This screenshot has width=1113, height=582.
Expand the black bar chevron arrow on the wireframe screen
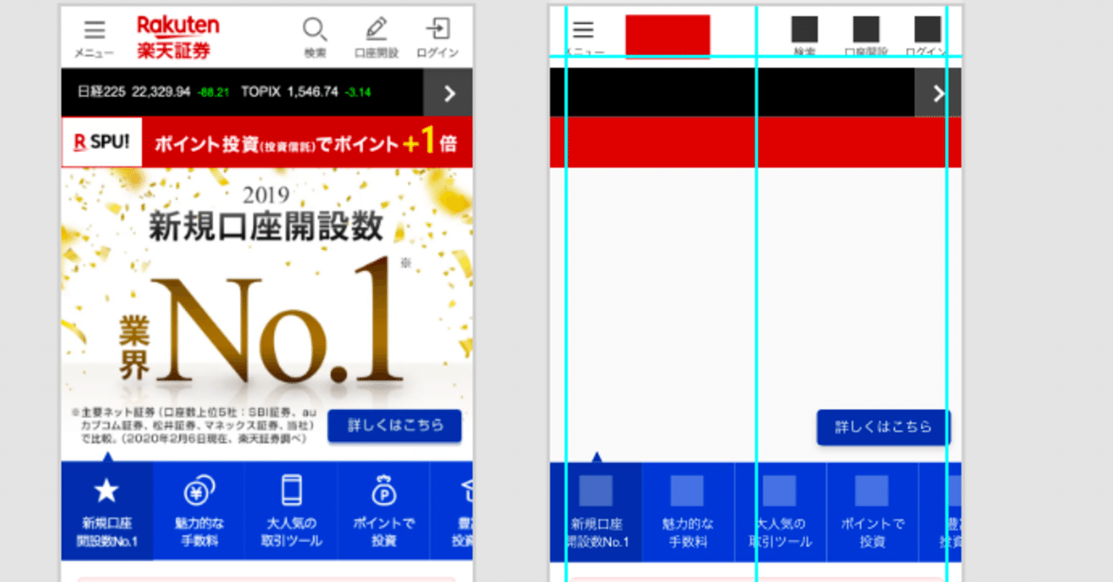click(x=937, y=93)
